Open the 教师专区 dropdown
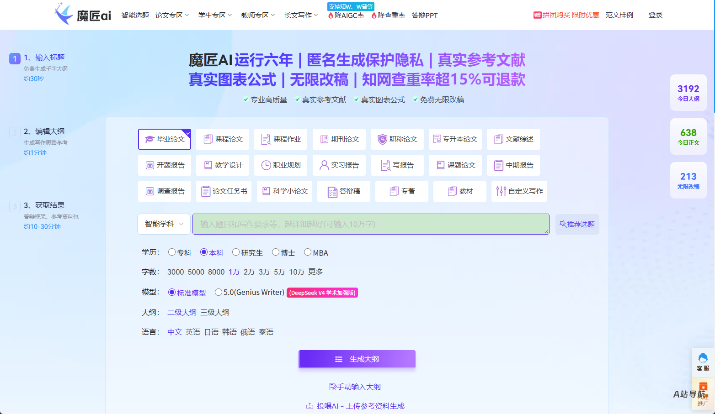The height and width of the screenshot is (414, 715). [x=258, y=16]
